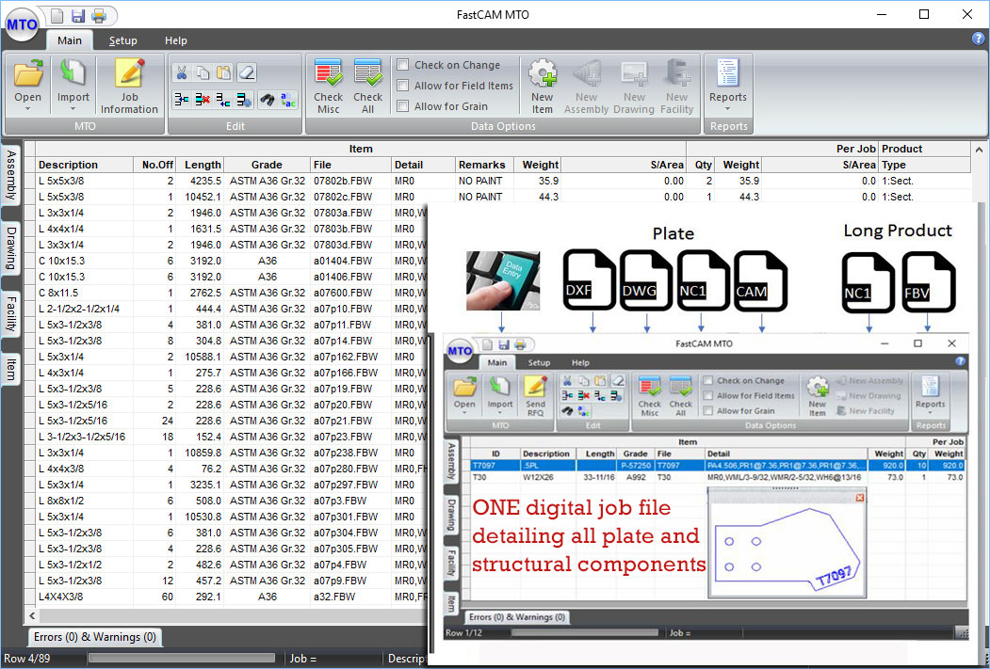Switch to the Setup ribbon tab in the main window

tap(123, 40)
